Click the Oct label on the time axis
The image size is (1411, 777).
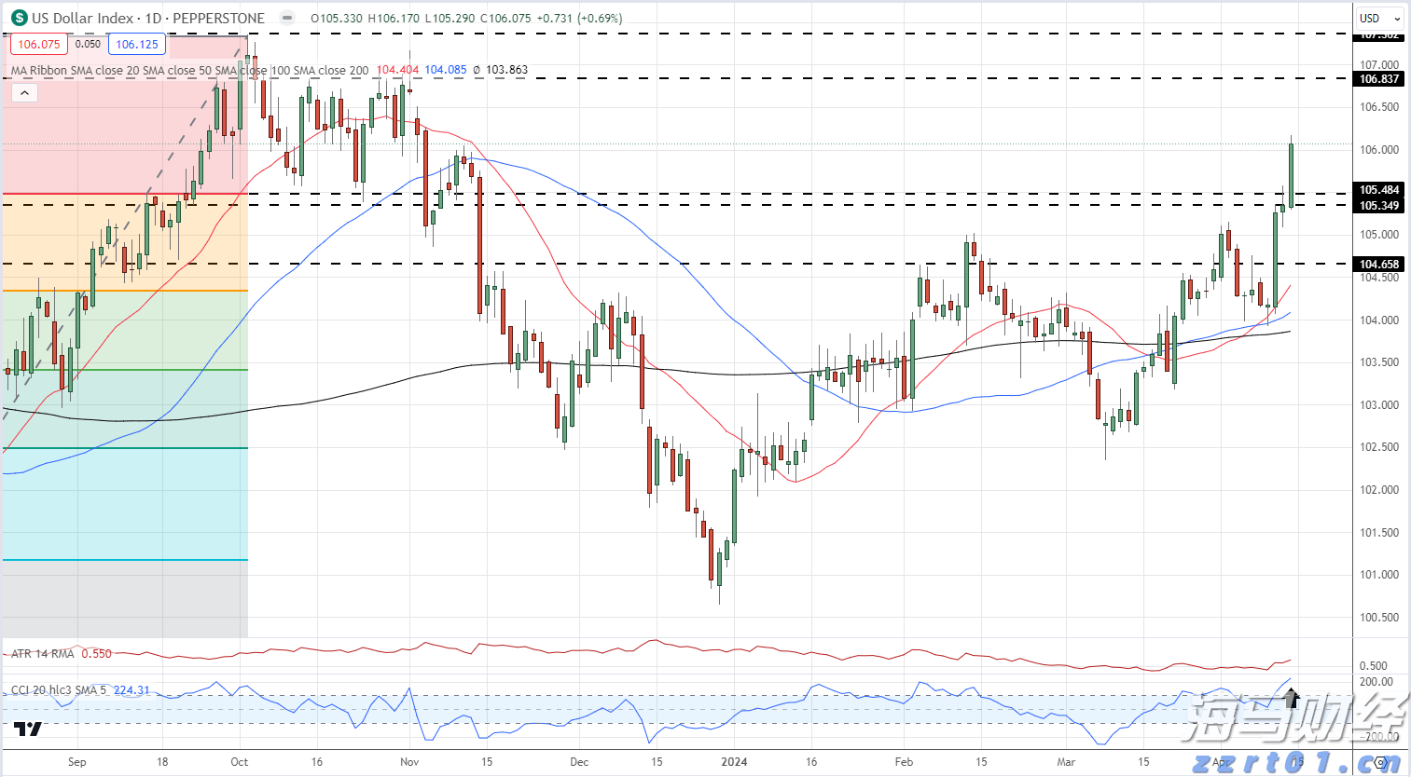[x=240, y=762]
